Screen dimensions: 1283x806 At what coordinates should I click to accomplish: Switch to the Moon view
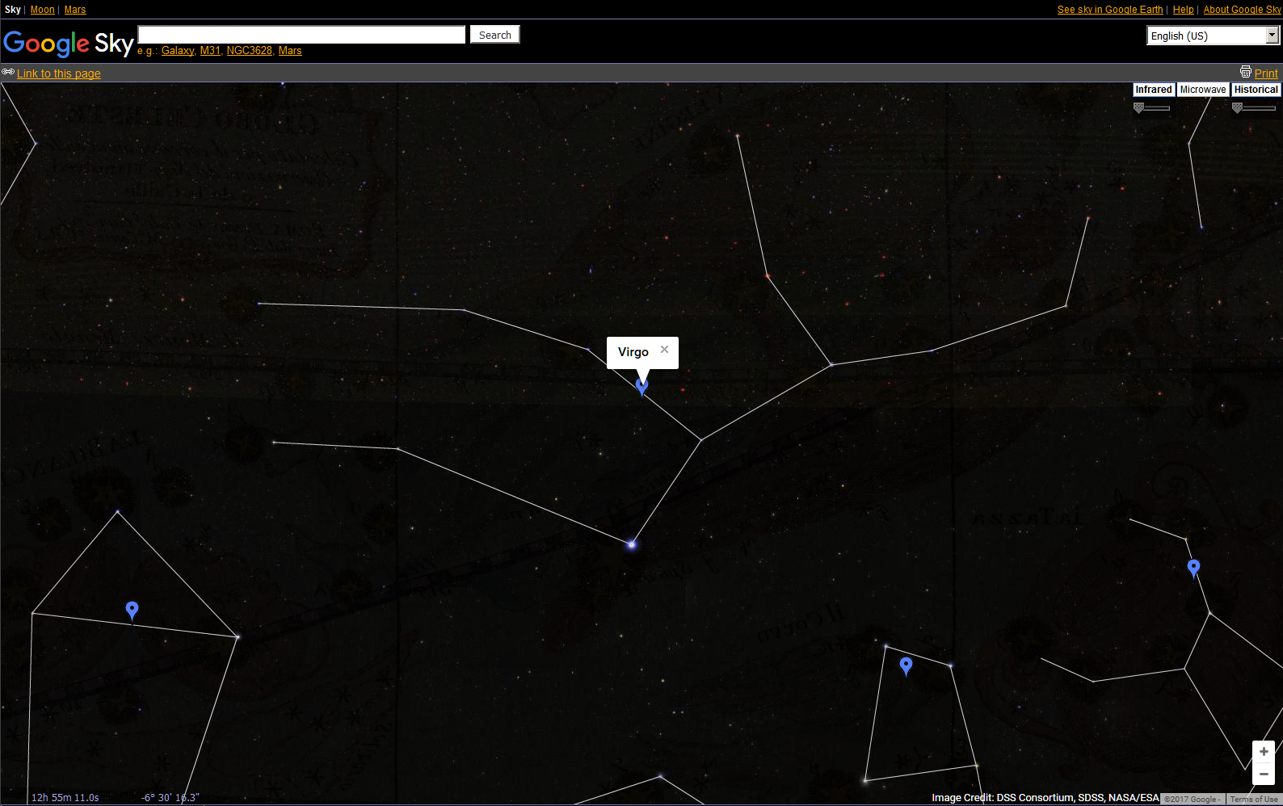[x=43, y=10]
